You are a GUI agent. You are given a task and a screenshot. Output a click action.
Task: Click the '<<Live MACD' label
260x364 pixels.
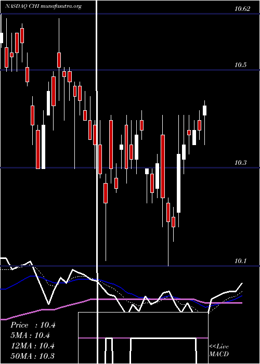click(219, 350)
